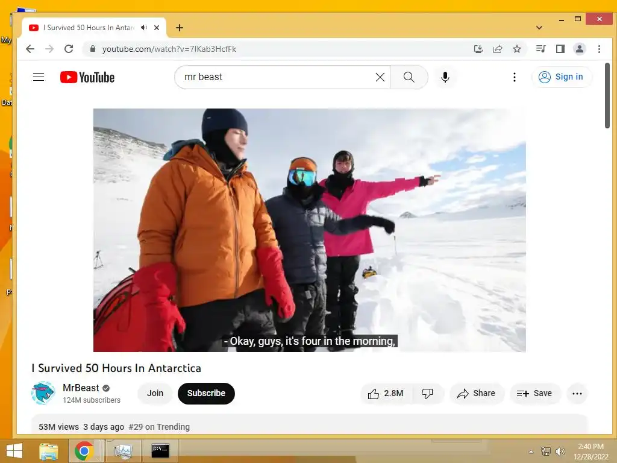Open the network tray icon
The height and width of the screenshot is (463, 617).
point(546,451)
